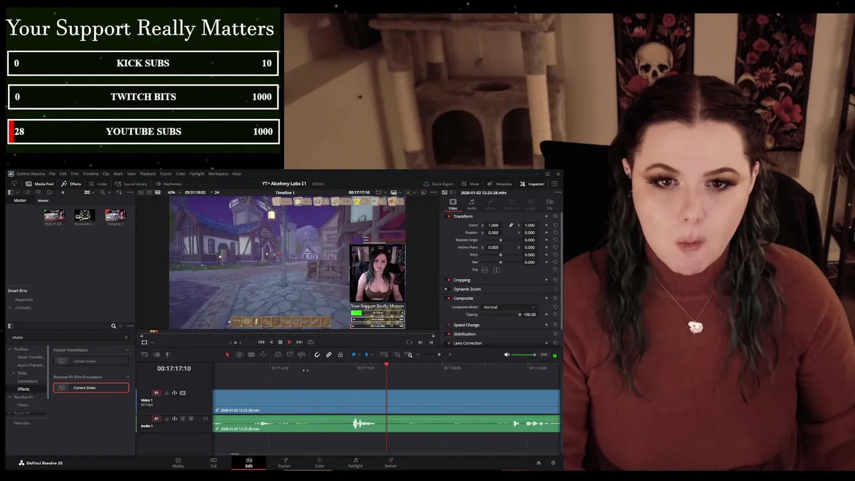
Task: Click the flag marker icon
Action: click(x=354, y=355)
